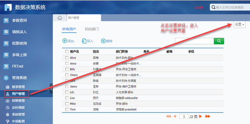The image size is (250, 124).
Task: Open 权限使用 in the sidebar
Action: pyautogui.click(x=19, y=44)
